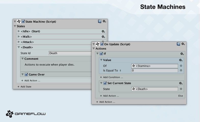Collapse the Death state
200x122 pixels.
coord(19,47)
